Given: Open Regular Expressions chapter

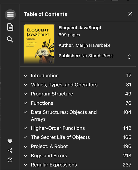Looking at the screenshot, I should pyautogui.click(x=54, y=165).
